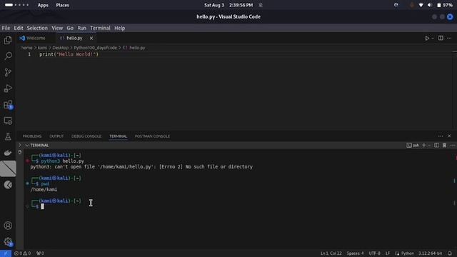Click 'Ln 1, Col 22' status bar entry
Image resolution: width=457 pixels, height=257 pixels.
tap(331, 253)
